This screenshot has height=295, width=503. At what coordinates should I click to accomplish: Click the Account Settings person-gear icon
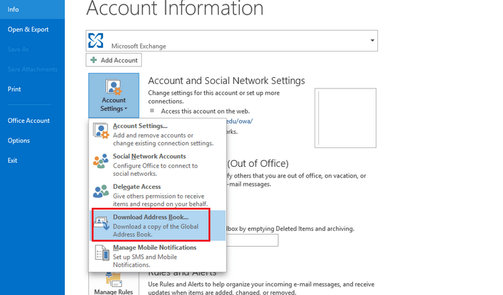114,87
